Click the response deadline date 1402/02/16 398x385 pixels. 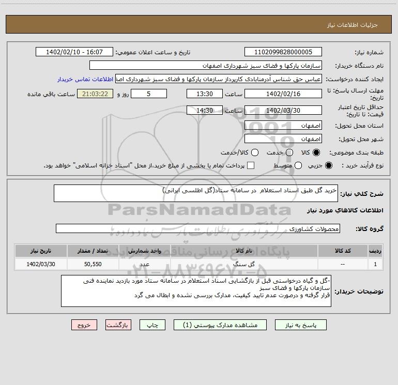(283, 94)
